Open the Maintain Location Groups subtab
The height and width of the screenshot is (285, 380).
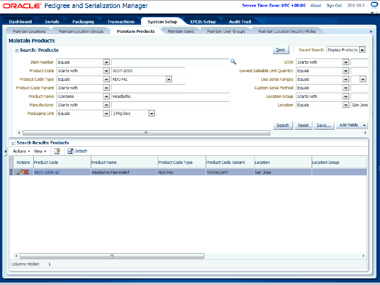[81, 31]
